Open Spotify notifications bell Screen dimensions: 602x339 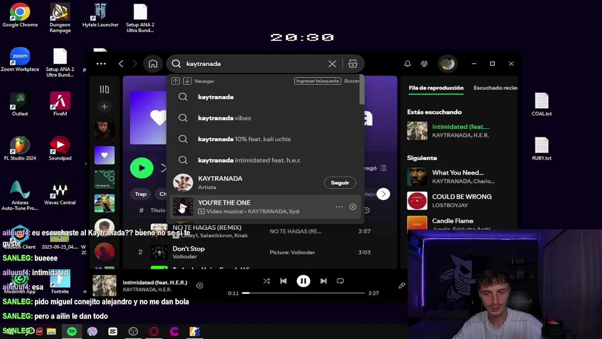tap(408, 64)
